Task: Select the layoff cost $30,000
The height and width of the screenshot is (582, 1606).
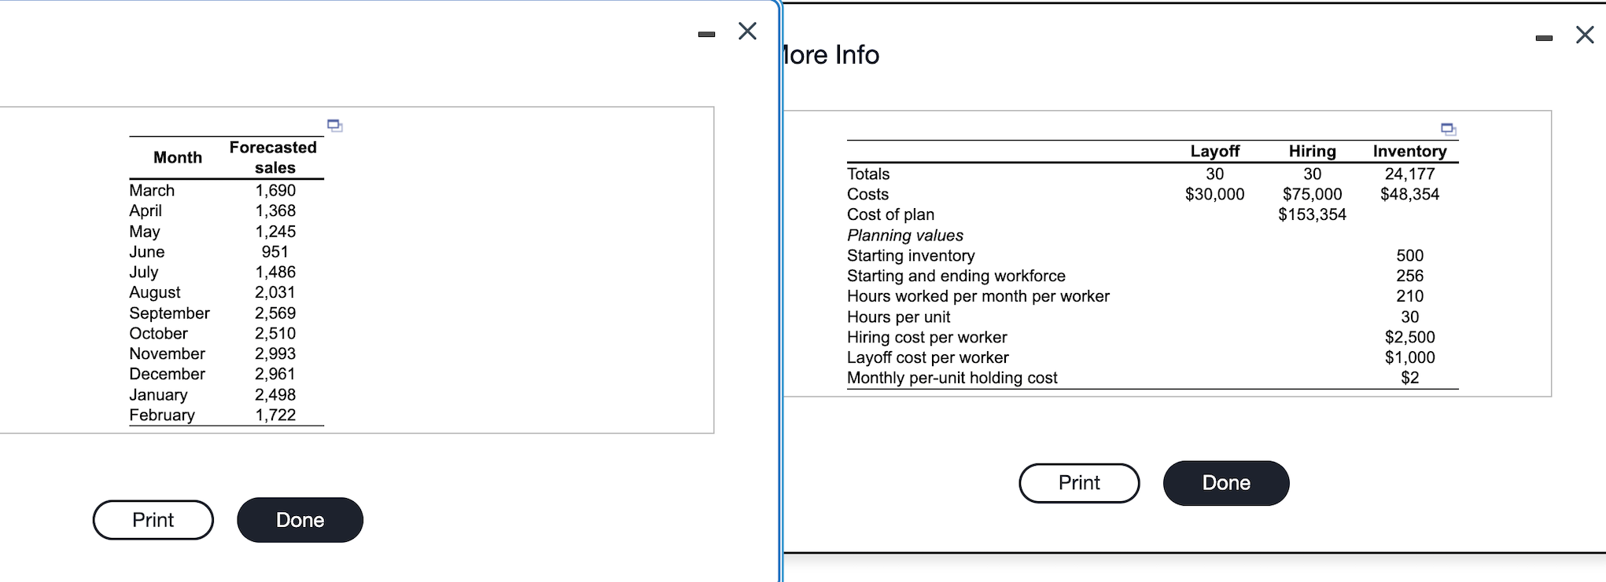Action: click(1215, 194)
